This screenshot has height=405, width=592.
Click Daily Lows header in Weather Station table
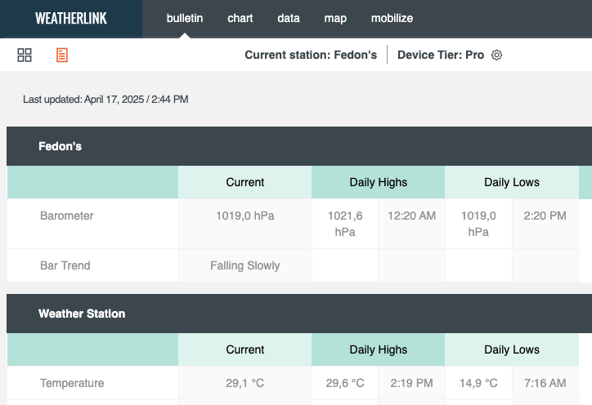point(512,350)
